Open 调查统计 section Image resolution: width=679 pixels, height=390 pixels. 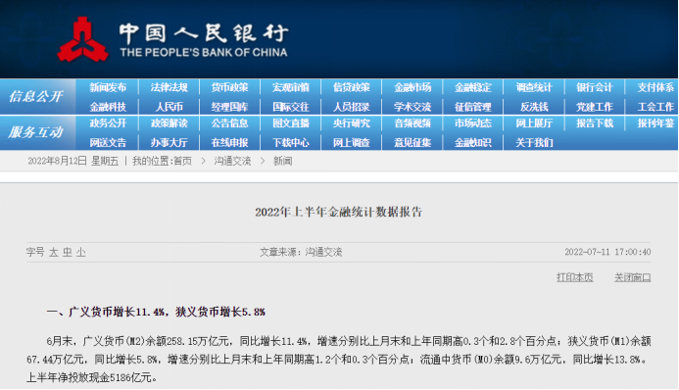pyautogui.click(x=534, y=87)
